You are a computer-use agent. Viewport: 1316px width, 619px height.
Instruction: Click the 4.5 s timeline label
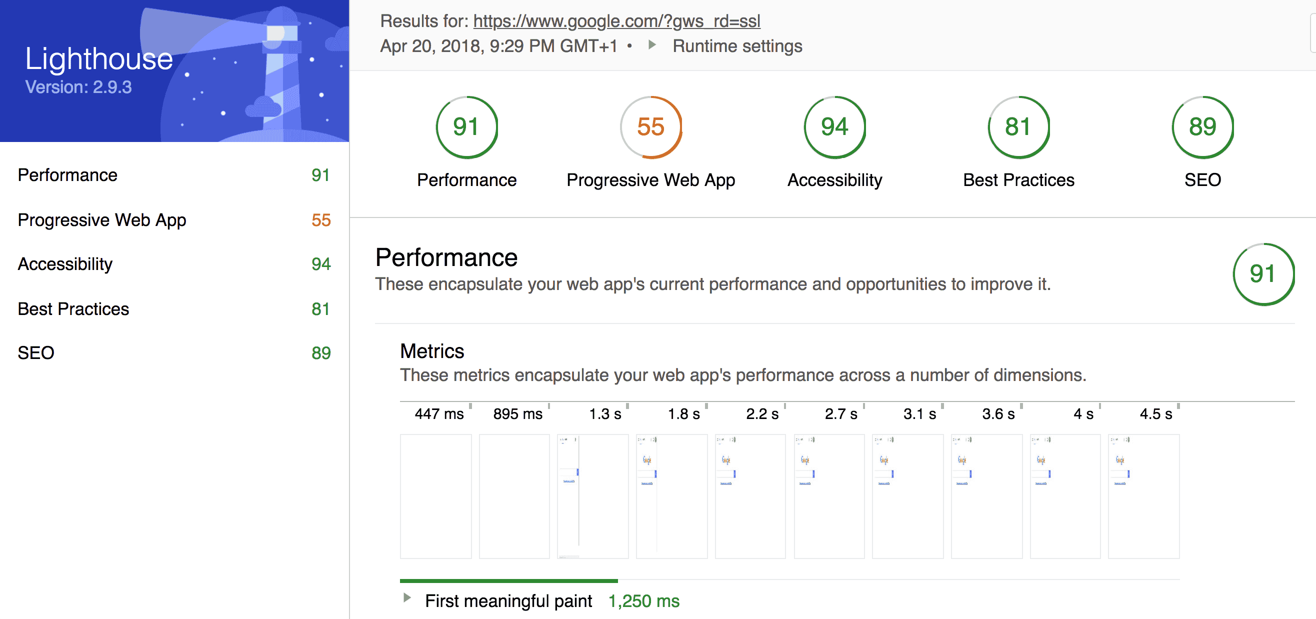click(1156, 413)
